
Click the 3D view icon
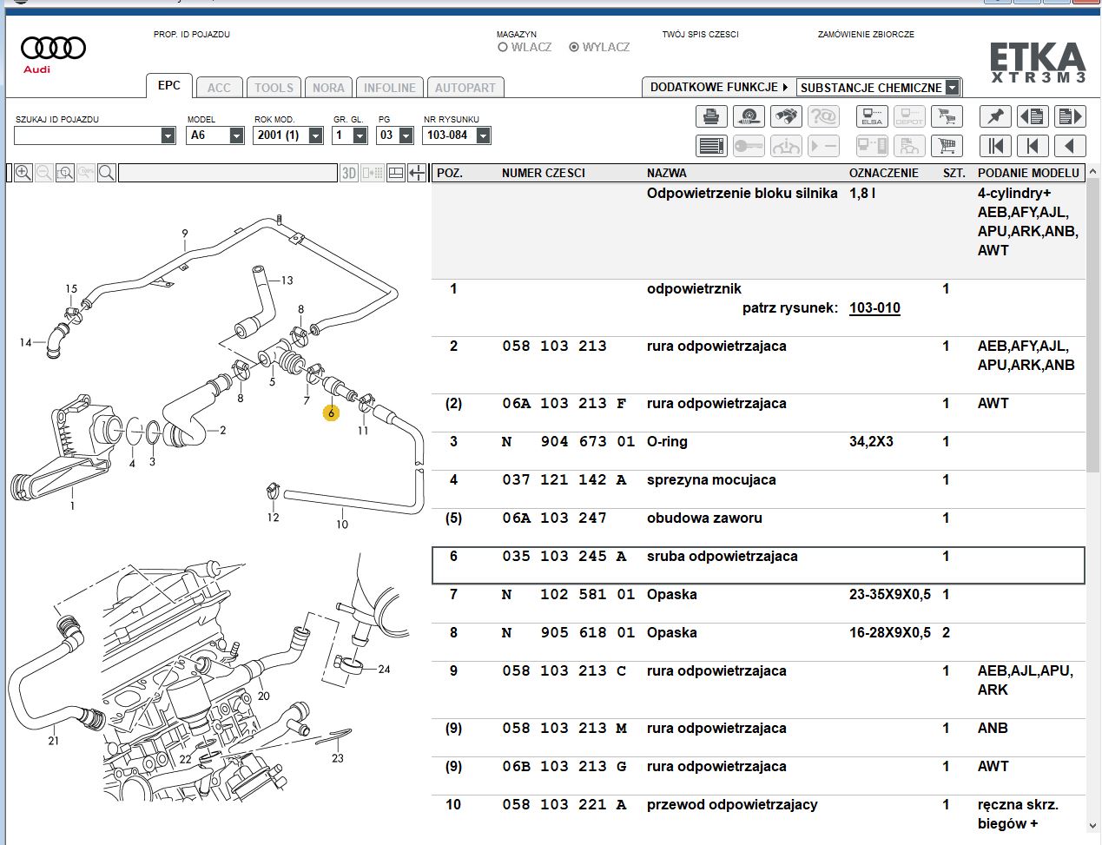point(349,173)
